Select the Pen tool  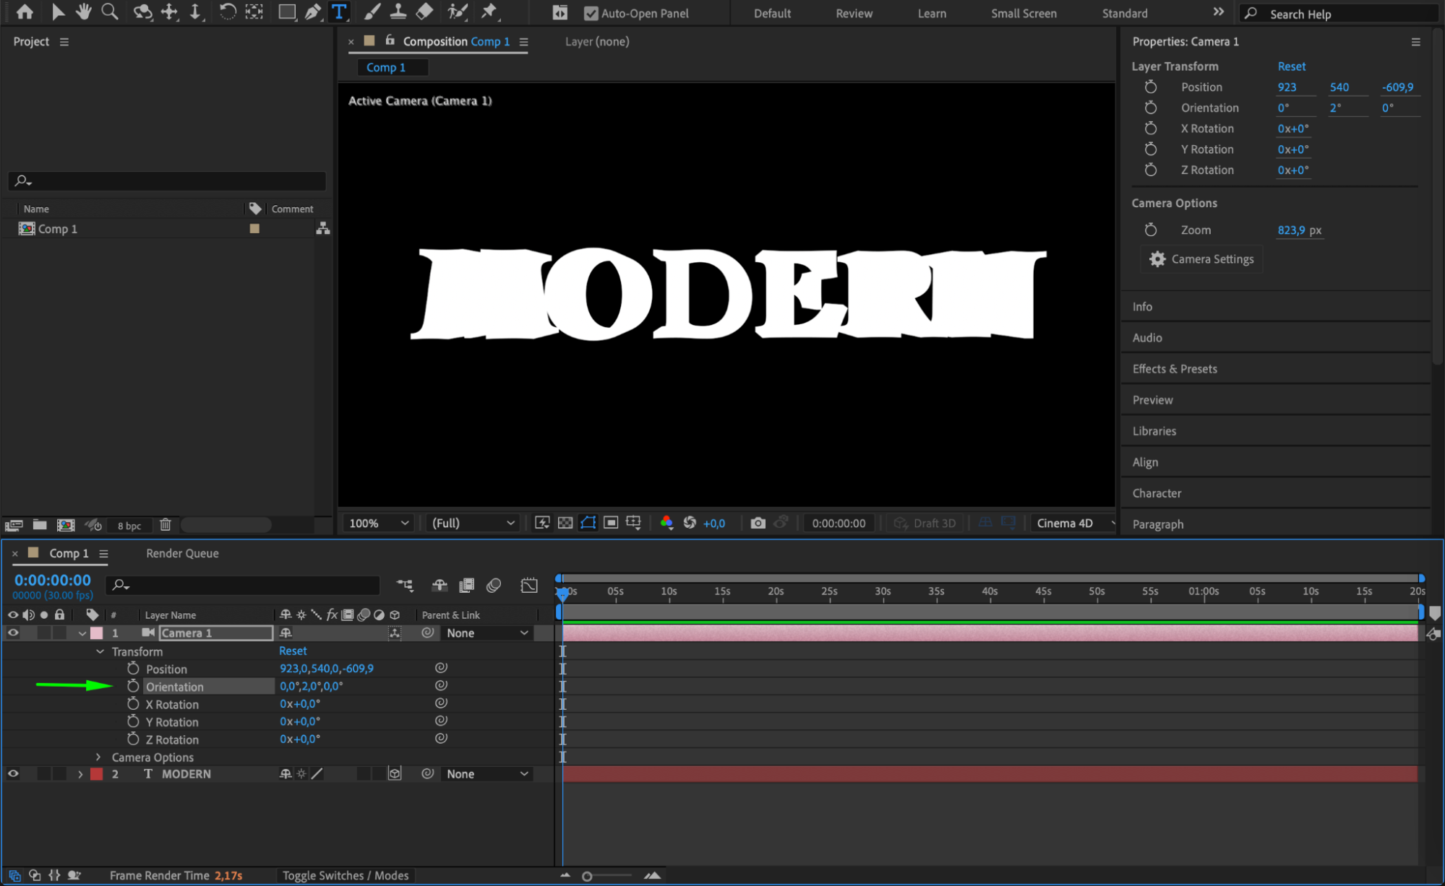[x=312, y=12]
